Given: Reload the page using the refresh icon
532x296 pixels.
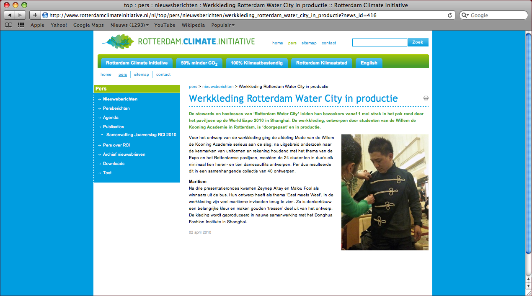Looking at the screenshot, I should 450,15.
